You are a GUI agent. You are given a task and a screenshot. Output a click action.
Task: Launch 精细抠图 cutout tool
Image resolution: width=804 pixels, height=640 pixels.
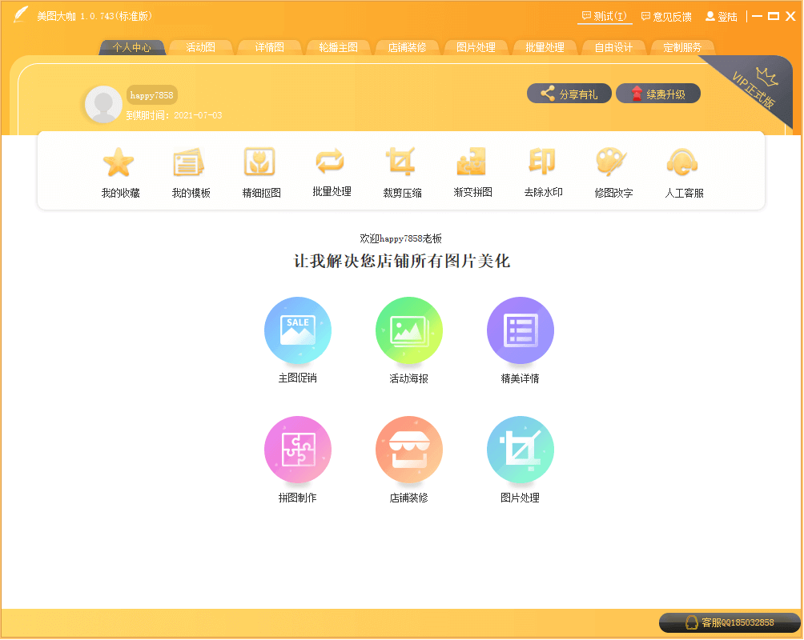259,162
